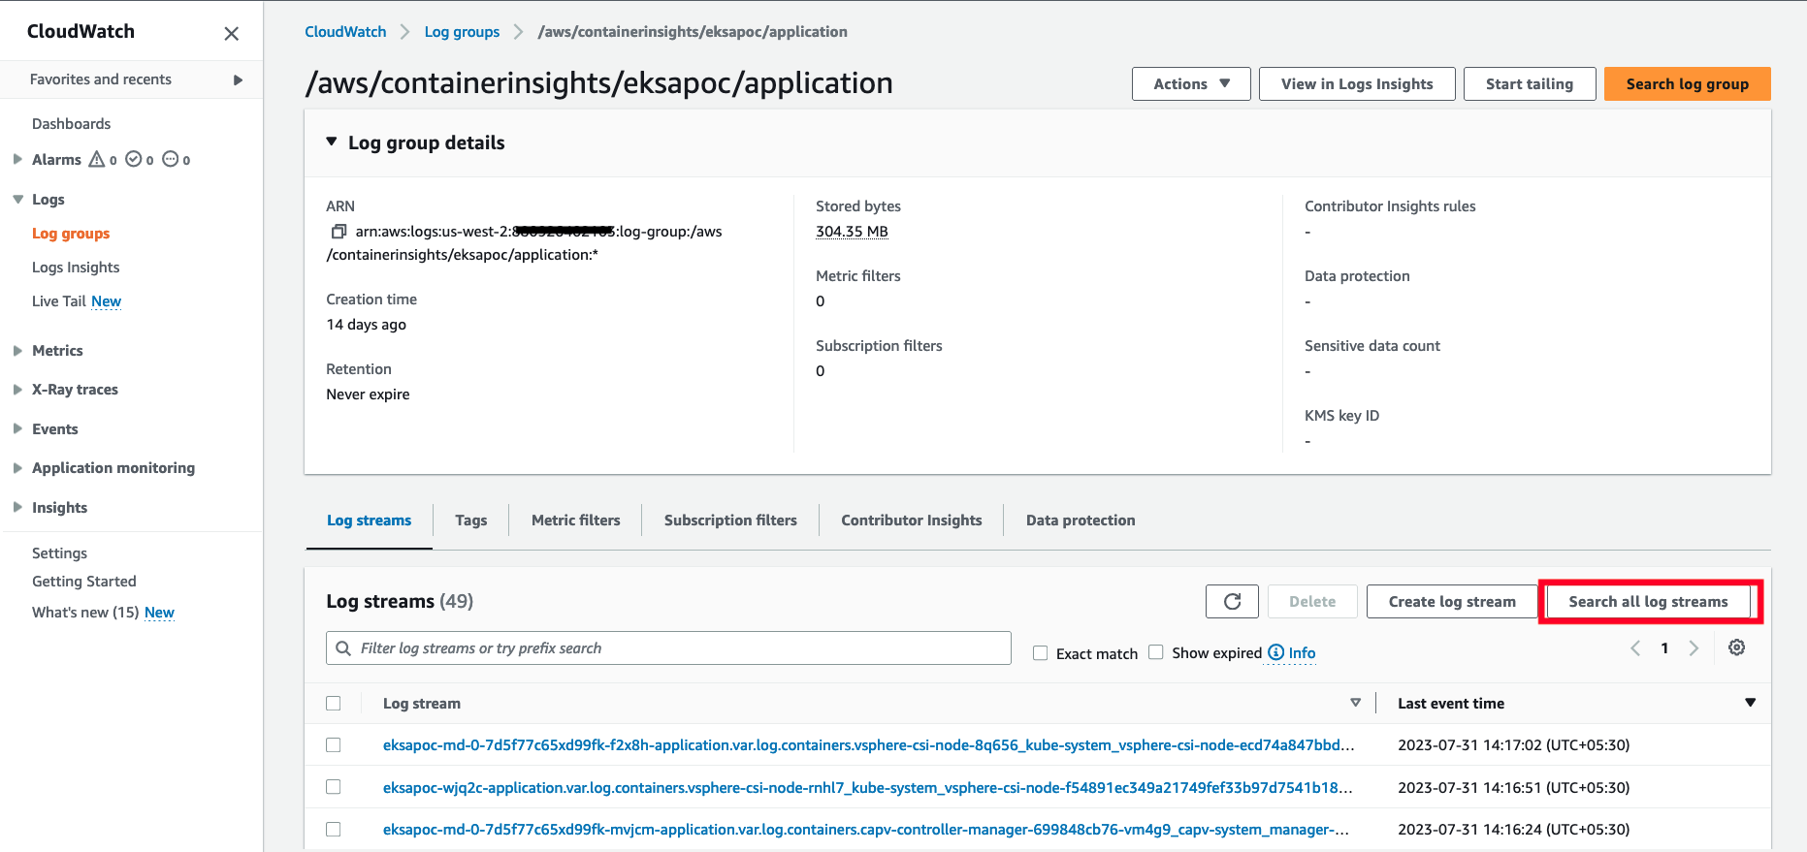Sort the Log stream column with its arrow
This screenshot has height=852, width=1807.
[1355, 703]
